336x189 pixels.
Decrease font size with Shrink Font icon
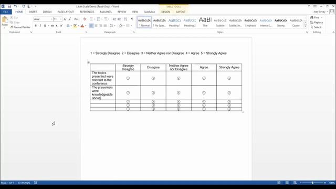point(70,19)
